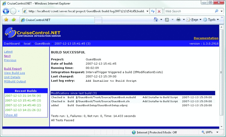Open the Tools menu

[x=211, y=20]
